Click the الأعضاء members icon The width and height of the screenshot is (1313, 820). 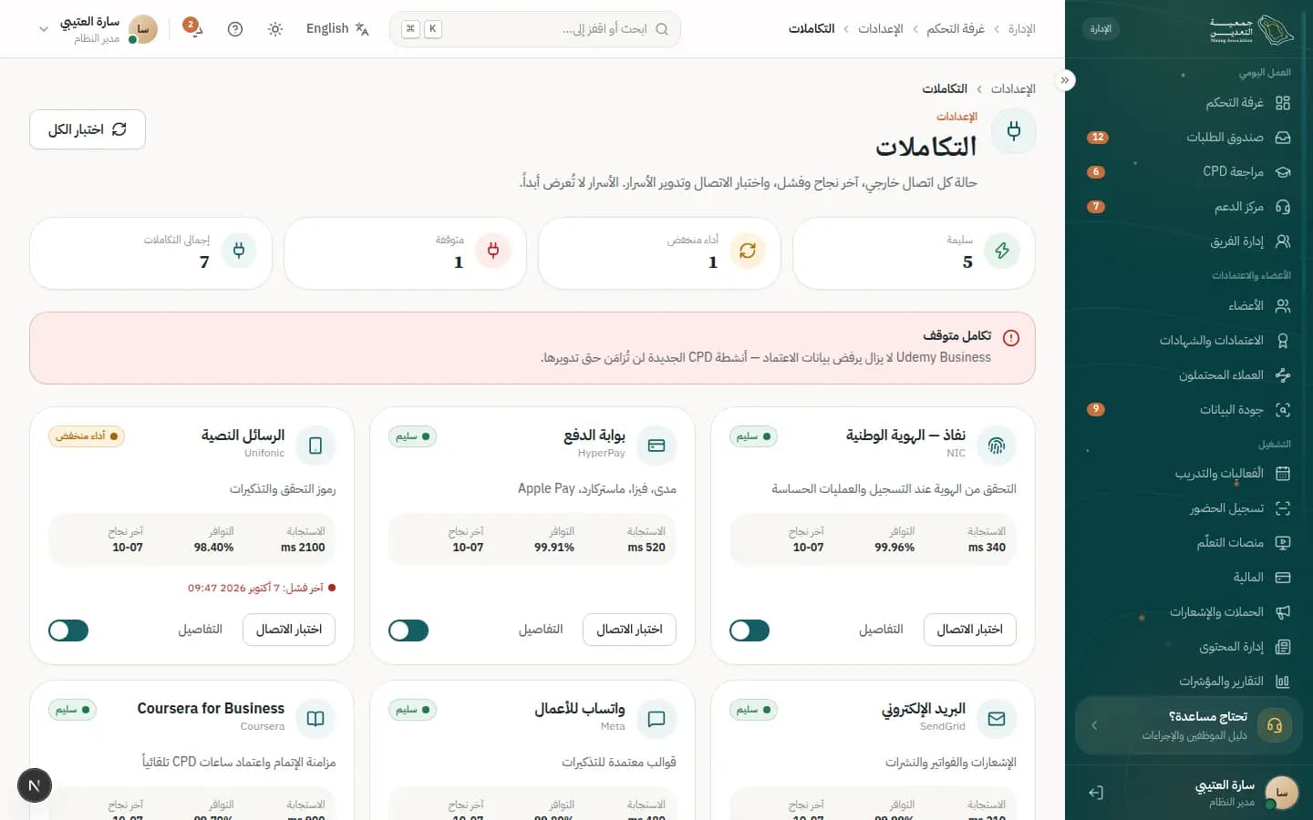coord(1283,306)
